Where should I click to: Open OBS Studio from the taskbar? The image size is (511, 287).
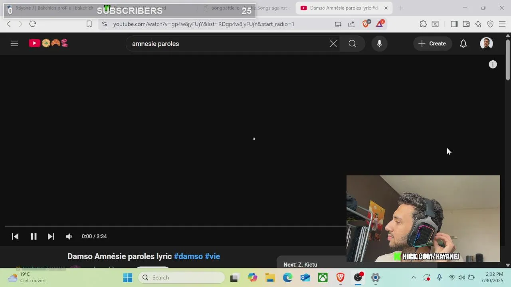click(x=358, y=277)
